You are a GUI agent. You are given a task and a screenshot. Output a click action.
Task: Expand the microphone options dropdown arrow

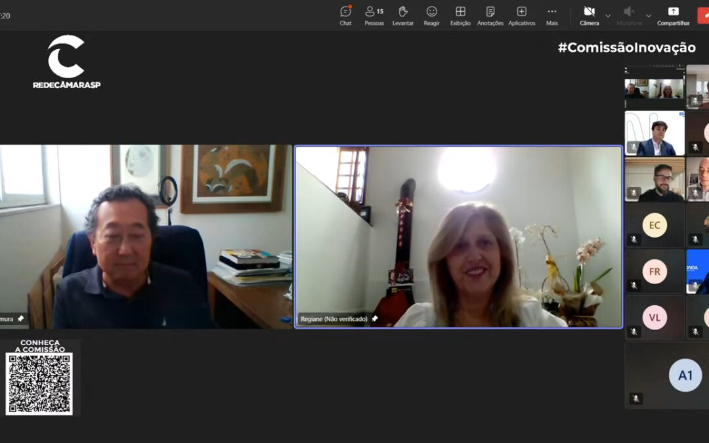click(649, 16)
